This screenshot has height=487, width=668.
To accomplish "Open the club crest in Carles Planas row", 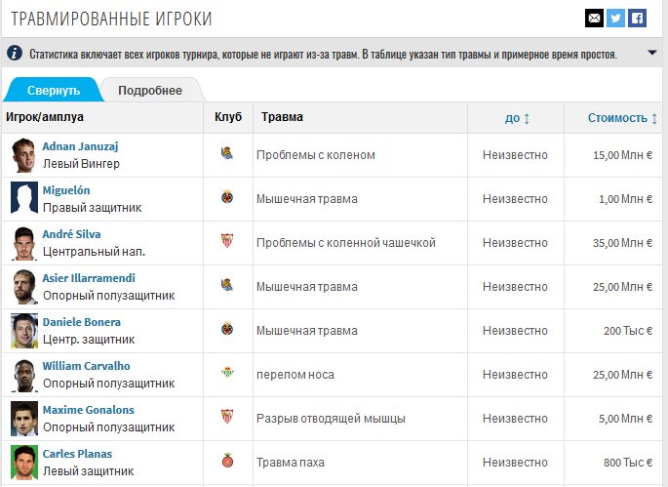I will point(226,462).
